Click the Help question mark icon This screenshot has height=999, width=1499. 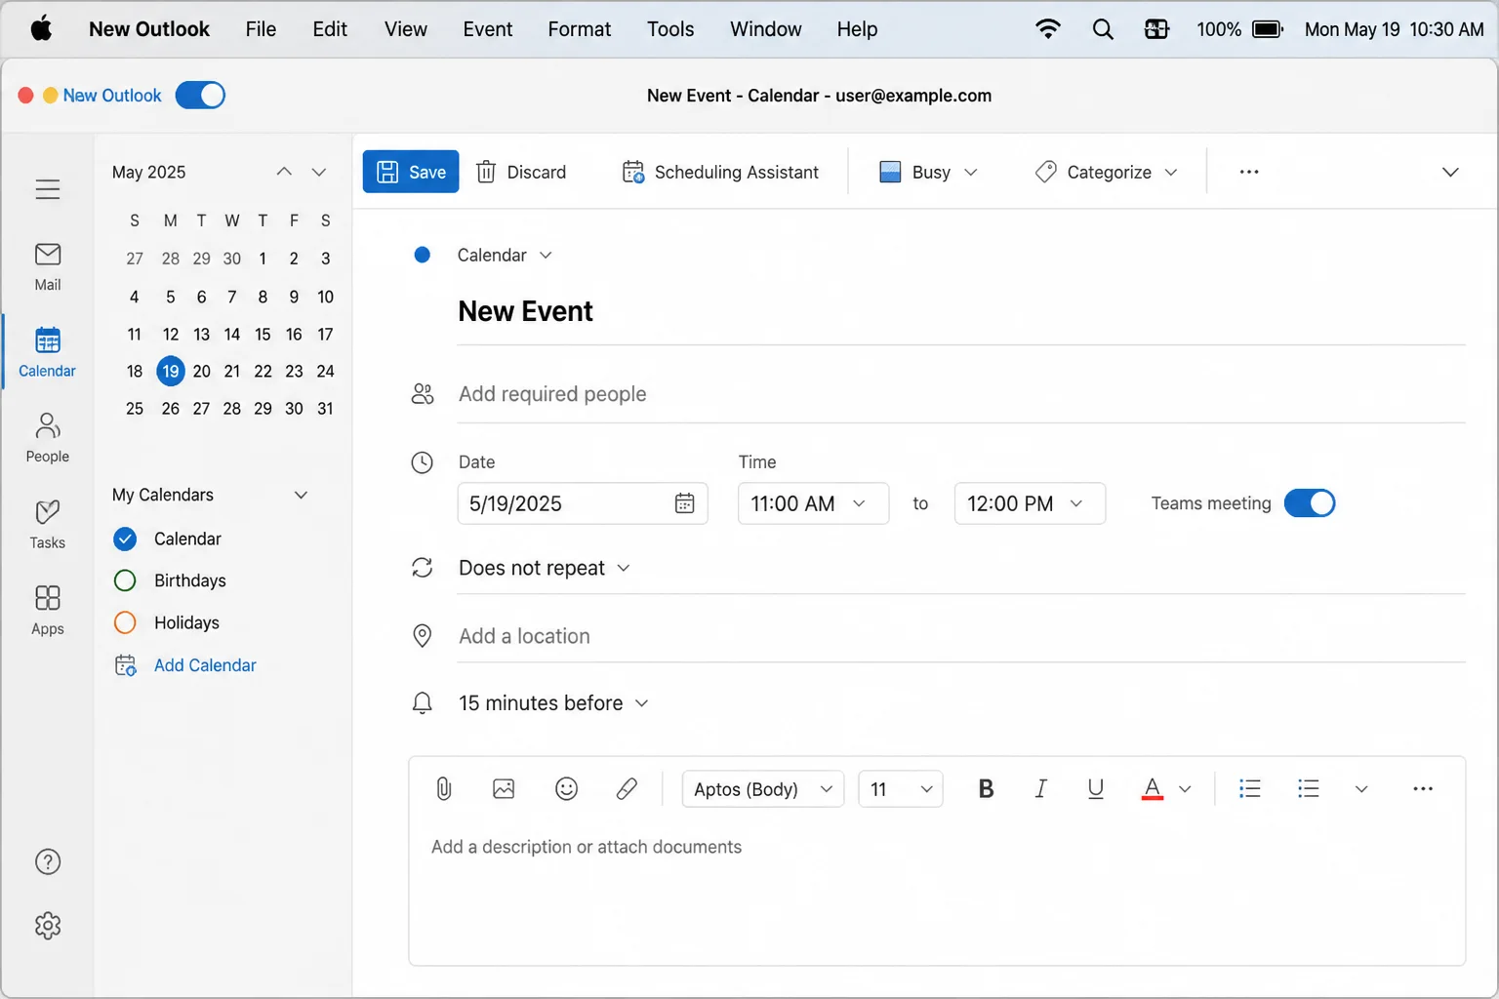[48, 861]
